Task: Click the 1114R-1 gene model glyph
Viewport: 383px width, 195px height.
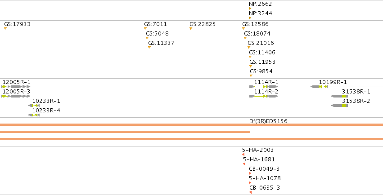Action: tap(264, 87)
